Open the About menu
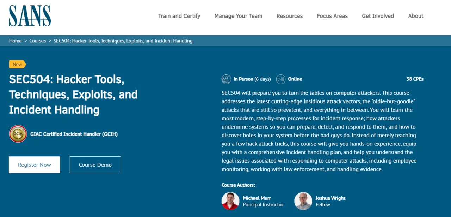The image size is (451, 217). pos(416,16)
